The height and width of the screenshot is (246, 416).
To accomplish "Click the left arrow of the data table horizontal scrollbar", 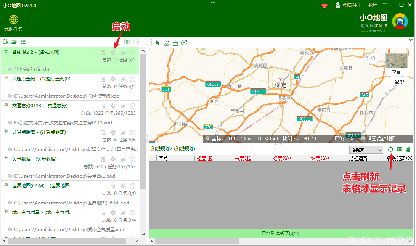I will (152, 241).
